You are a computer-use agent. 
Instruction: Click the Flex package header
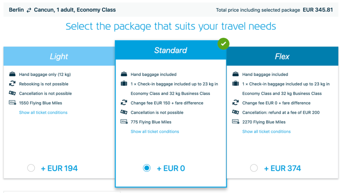pyautogui.click(x=282, y=56)
